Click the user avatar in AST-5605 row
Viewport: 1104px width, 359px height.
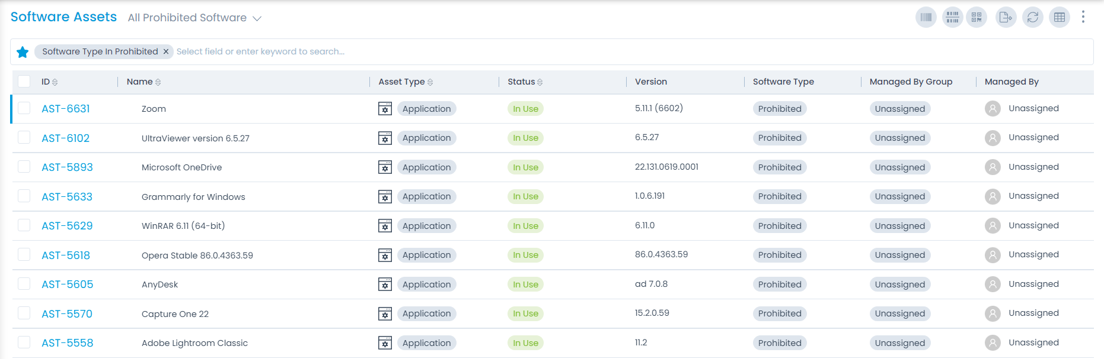click(993, 284)
